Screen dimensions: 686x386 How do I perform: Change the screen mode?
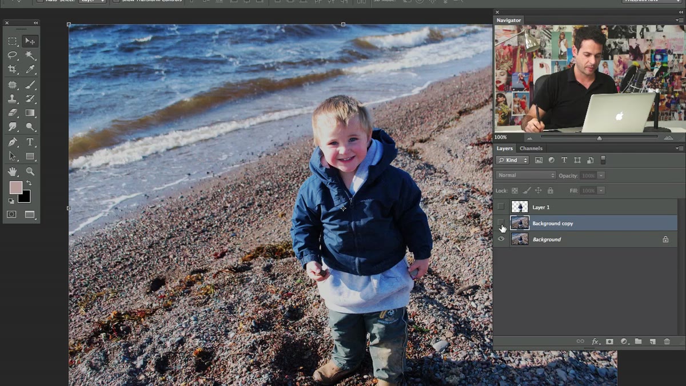[x=30, y=215]
